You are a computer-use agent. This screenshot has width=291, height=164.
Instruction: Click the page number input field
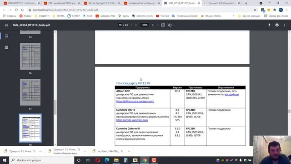[120, 25]
